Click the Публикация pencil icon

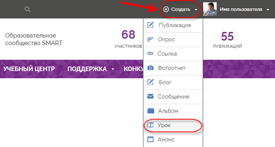click(150, 25)
